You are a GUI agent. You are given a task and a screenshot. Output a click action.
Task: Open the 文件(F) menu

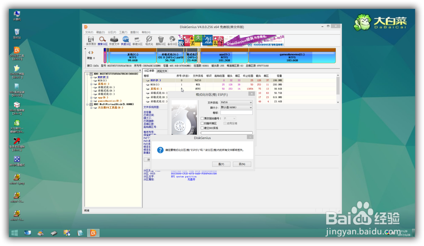[89, 32]
